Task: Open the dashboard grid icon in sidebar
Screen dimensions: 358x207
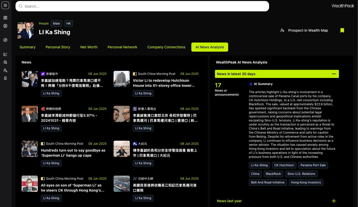Action: (x=5, y=18)
